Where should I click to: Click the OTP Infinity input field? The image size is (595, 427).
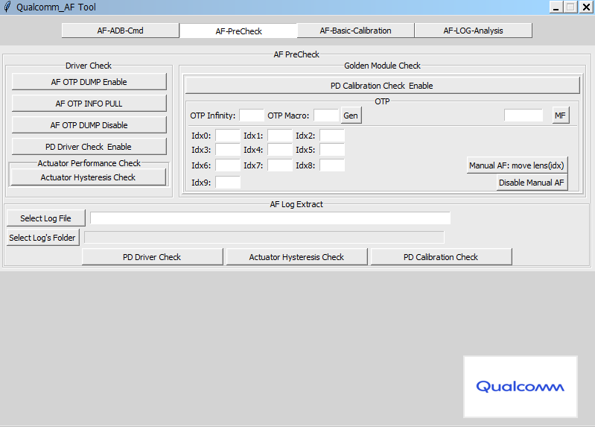pos(251,116)
